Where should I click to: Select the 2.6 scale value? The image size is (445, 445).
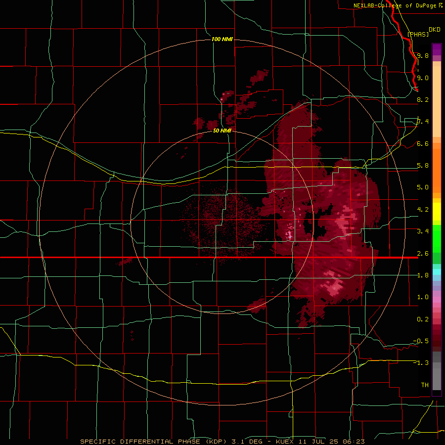pyautogui.click(x=423, y=254)
